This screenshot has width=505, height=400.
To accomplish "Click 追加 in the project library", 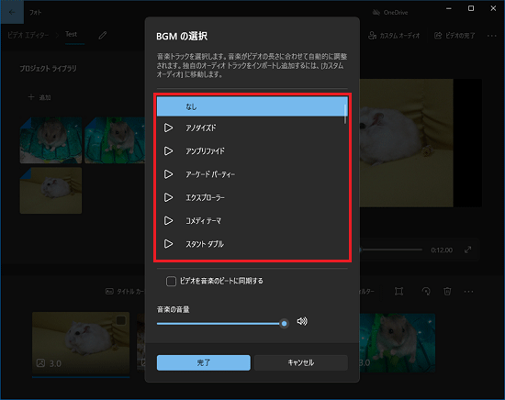I will [x=39, y=97].
